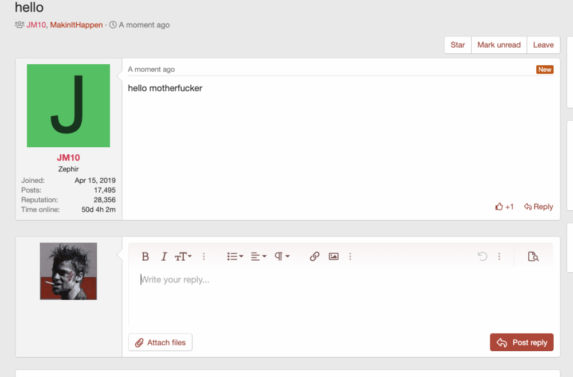The height and width of the screenshot is (377, 573).
Task: Click the insert link icon
Action: click(315, 257)
